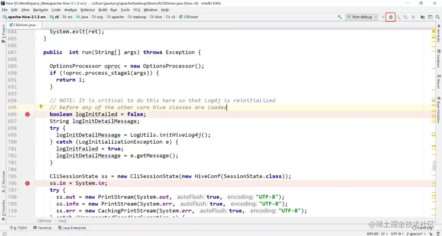Open Search Everywhere with the magnifier icon
The image size is (442, 236).
click(437, 17)
